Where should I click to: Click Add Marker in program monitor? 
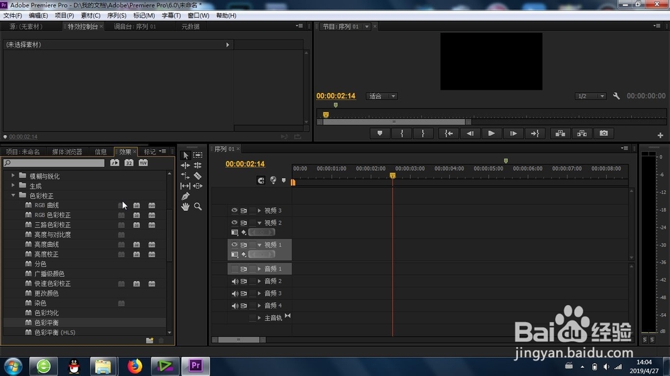tap(380, 134)
